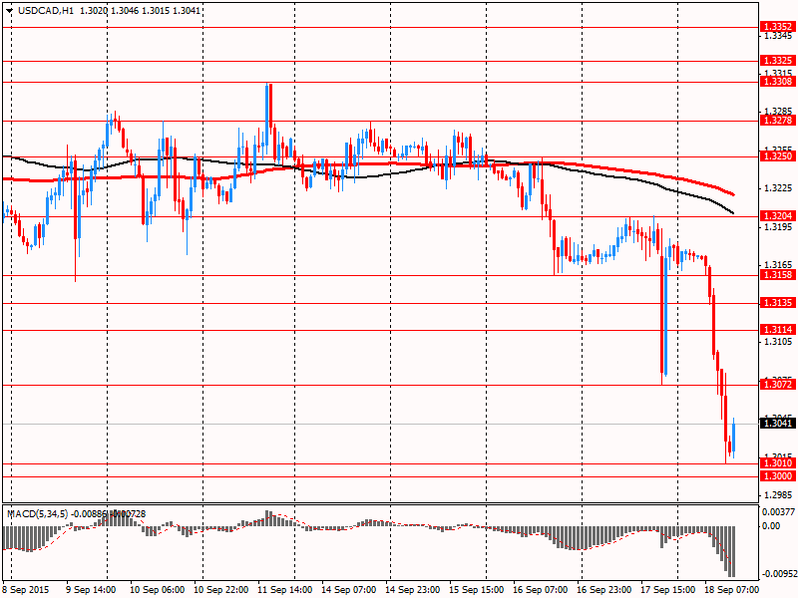Click the 15 Sep 15:00 time label
Viewport: 798px width, 598px height.
[x=477, y=590]
